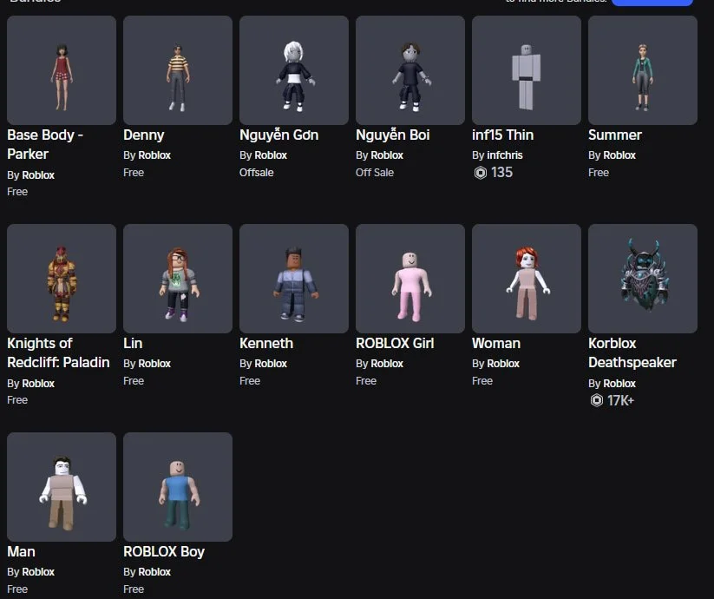Click the 'ROBLOX Girl' title link
The image size is (714, 599).
(x=395, y=343)
